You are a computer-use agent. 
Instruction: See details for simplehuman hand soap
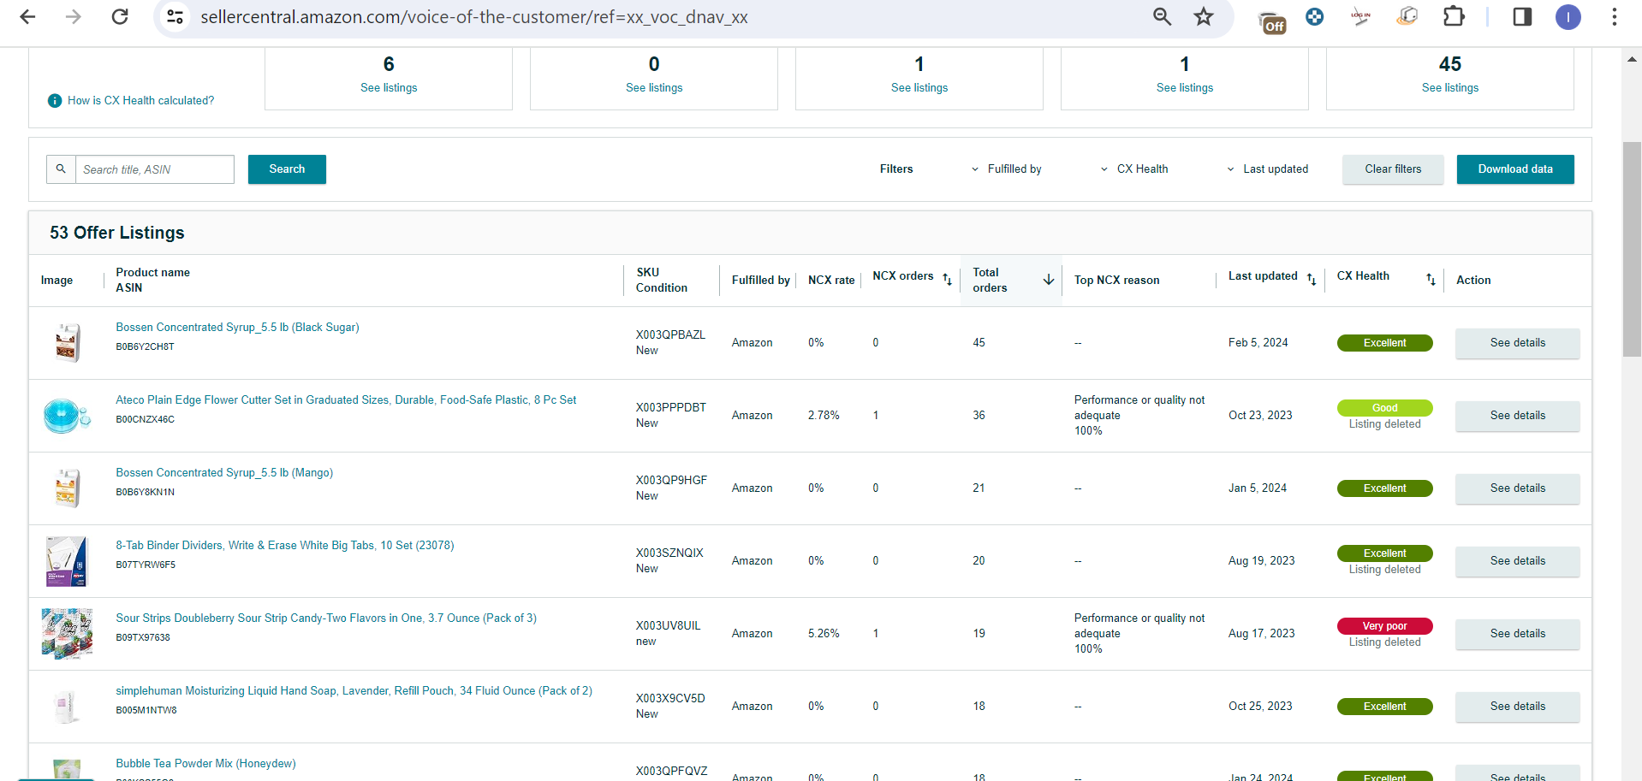1518,707
